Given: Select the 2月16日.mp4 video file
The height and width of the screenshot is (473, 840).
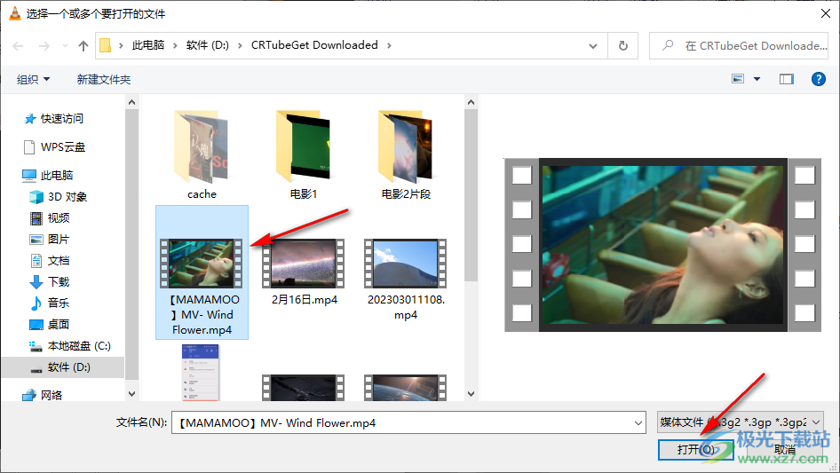Looking at the screenshot, I should point(304,272).
